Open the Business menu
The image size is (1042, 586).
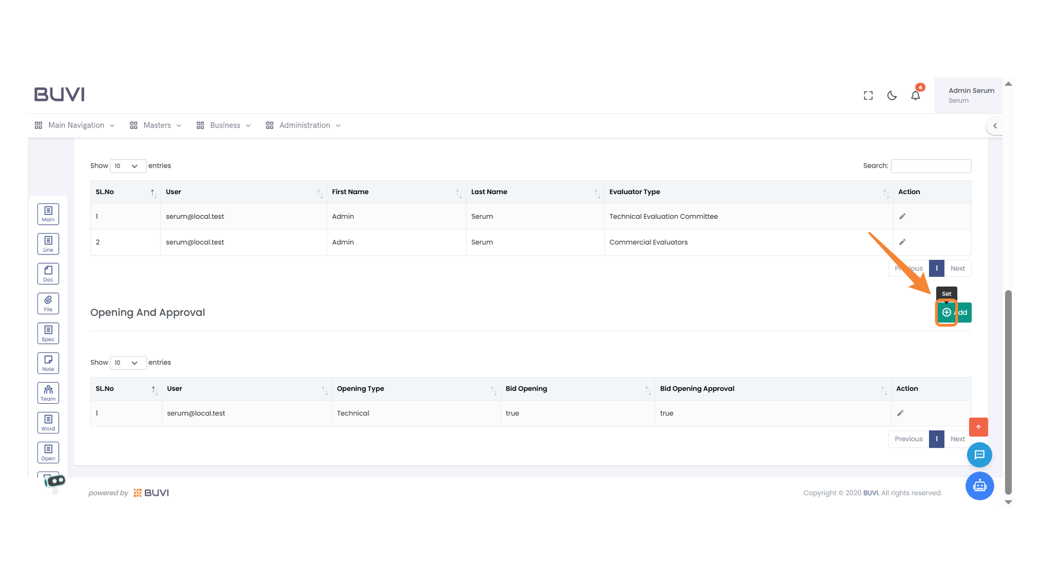pos(224,125)
